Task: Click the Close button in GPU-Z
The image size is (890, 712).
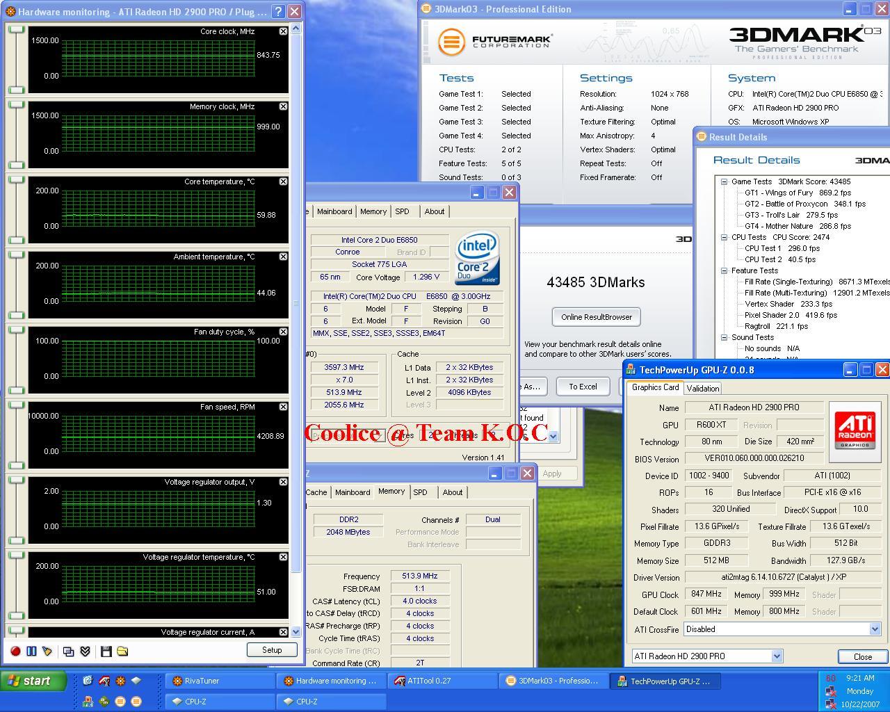Action: pos(863,656)
